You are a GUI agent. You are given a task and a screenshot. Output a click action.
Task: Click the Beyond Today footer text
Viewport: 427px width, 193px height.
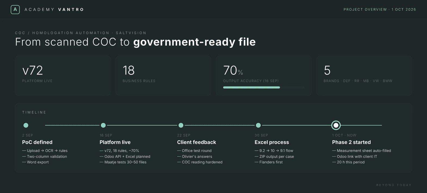(394, 185)
